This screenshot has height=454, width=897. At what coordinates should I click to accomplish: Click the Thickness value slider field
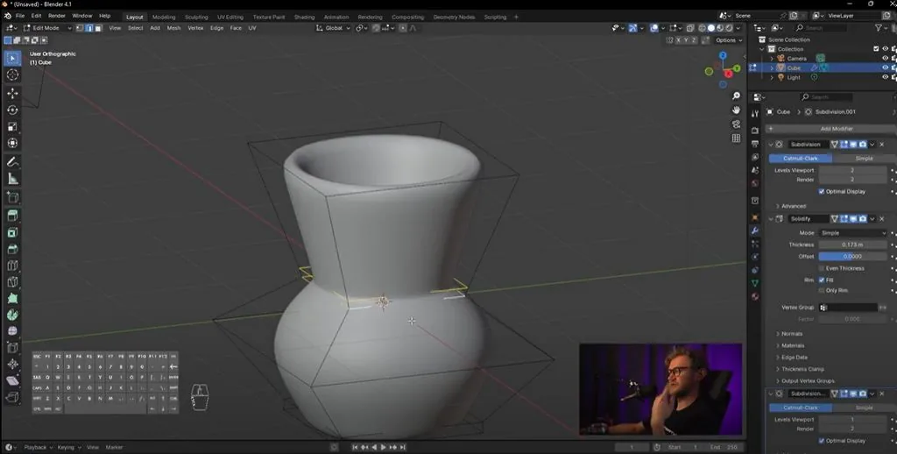[852, 245]
